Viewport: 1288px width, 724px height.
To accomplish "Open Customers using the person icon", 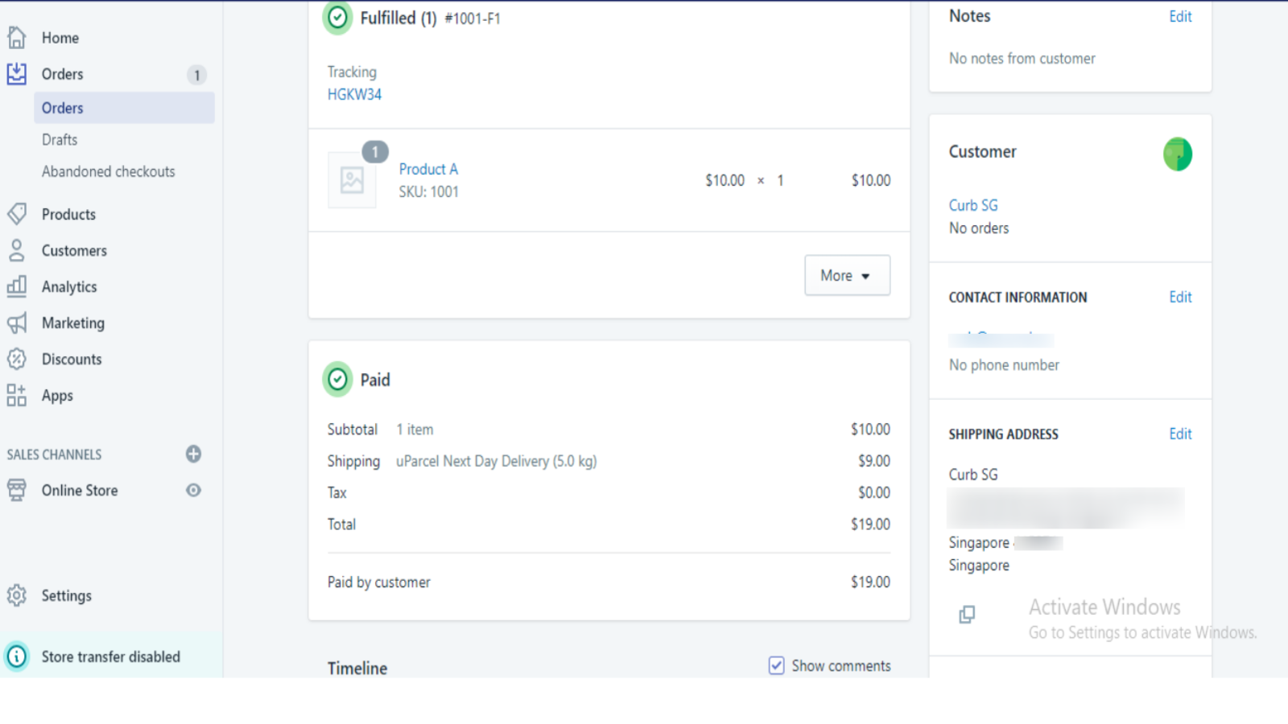I will point(17,250).
